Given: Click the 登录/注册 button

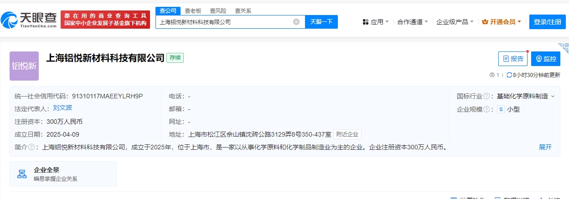Looking at the screenshot, I should coord(548,22).
